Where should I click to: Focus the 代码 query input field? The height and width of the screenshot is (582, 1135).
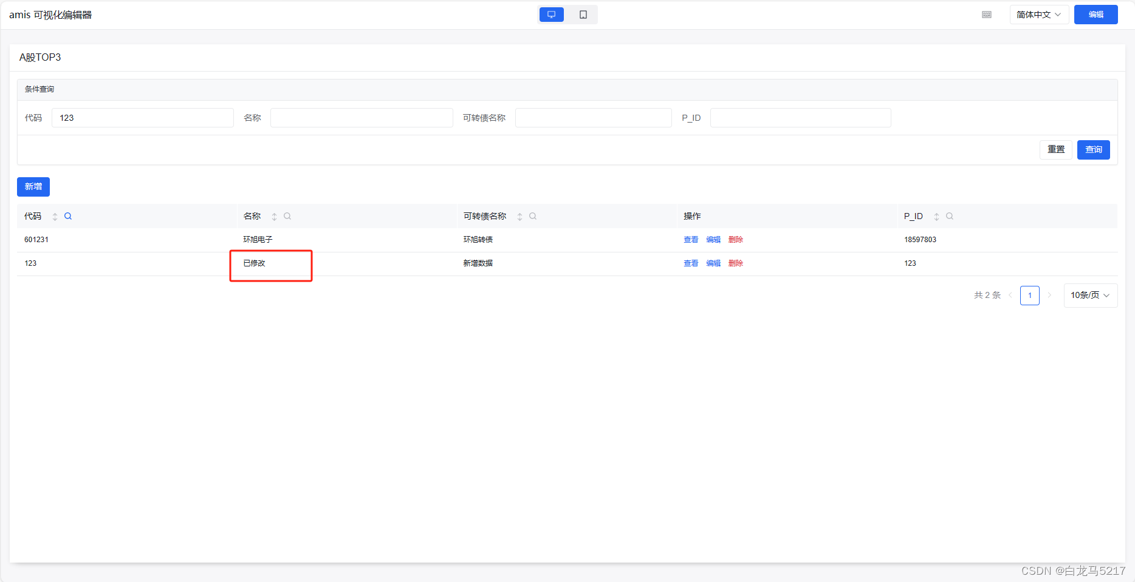point(143,118)
